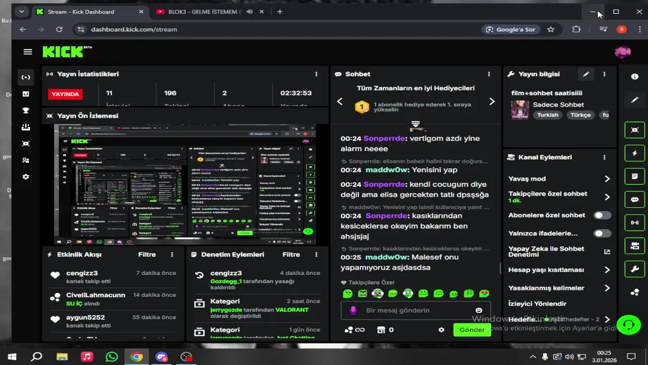
Task: Open İzleyici Yönlendir action
Action: coord(537,304)
